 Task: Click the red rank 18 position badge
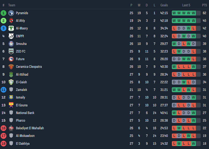point(3,144)
